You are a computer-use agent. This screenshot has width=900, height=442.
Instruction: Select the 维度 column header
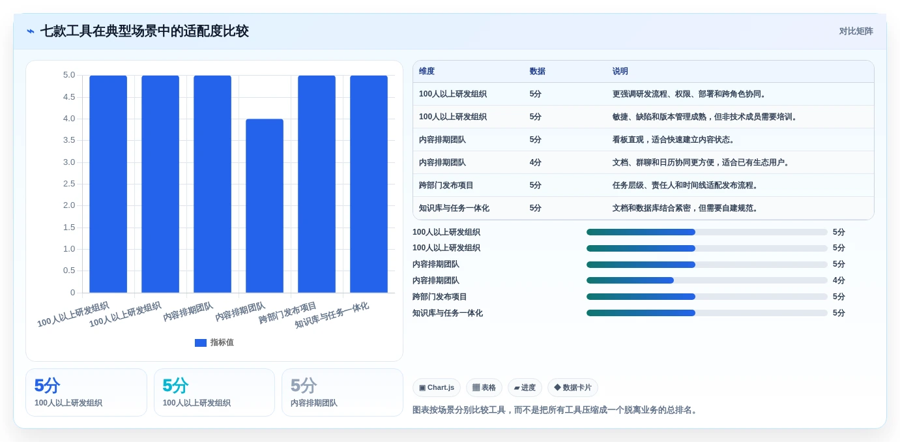click(x=427, y=72)
